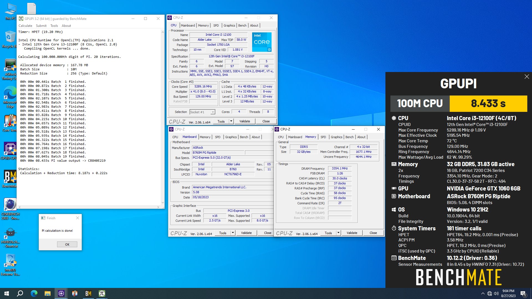The width and height of the screenshot is (532, 299).
Task: Open Core Temp desktop icon
Action: point(10,123)
